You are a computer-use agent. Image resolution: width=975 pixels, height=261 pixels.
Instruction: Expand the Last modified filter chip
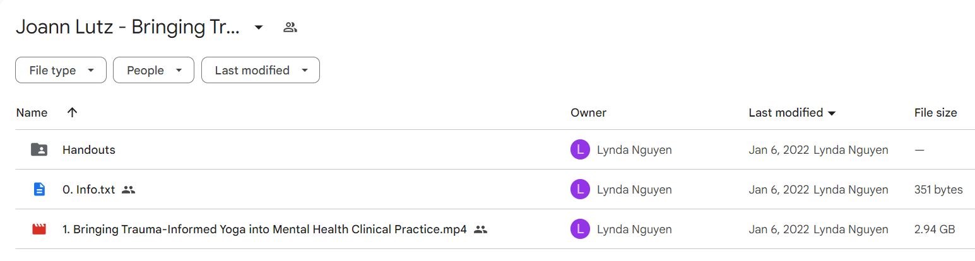pos(261,70)
